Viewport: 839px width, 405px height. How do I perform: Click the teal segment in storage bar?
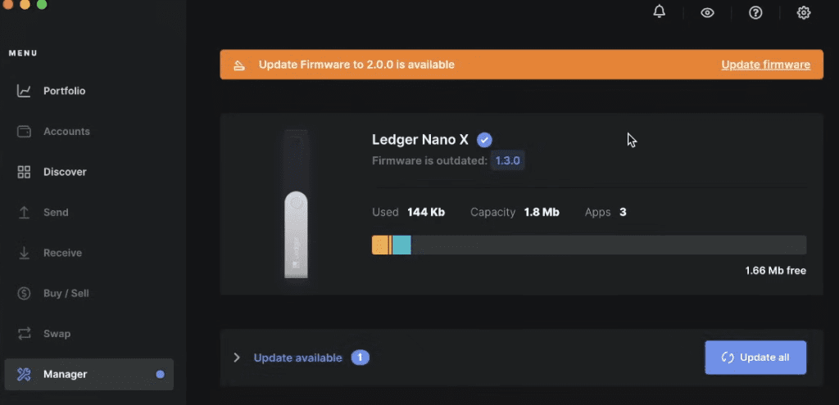[x=401, y=245]
